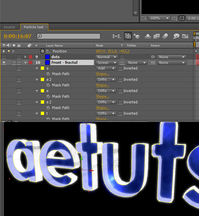The width and height of the screenshot is (199, 216).
Task: Switch to the source tab
Action: 9,27
